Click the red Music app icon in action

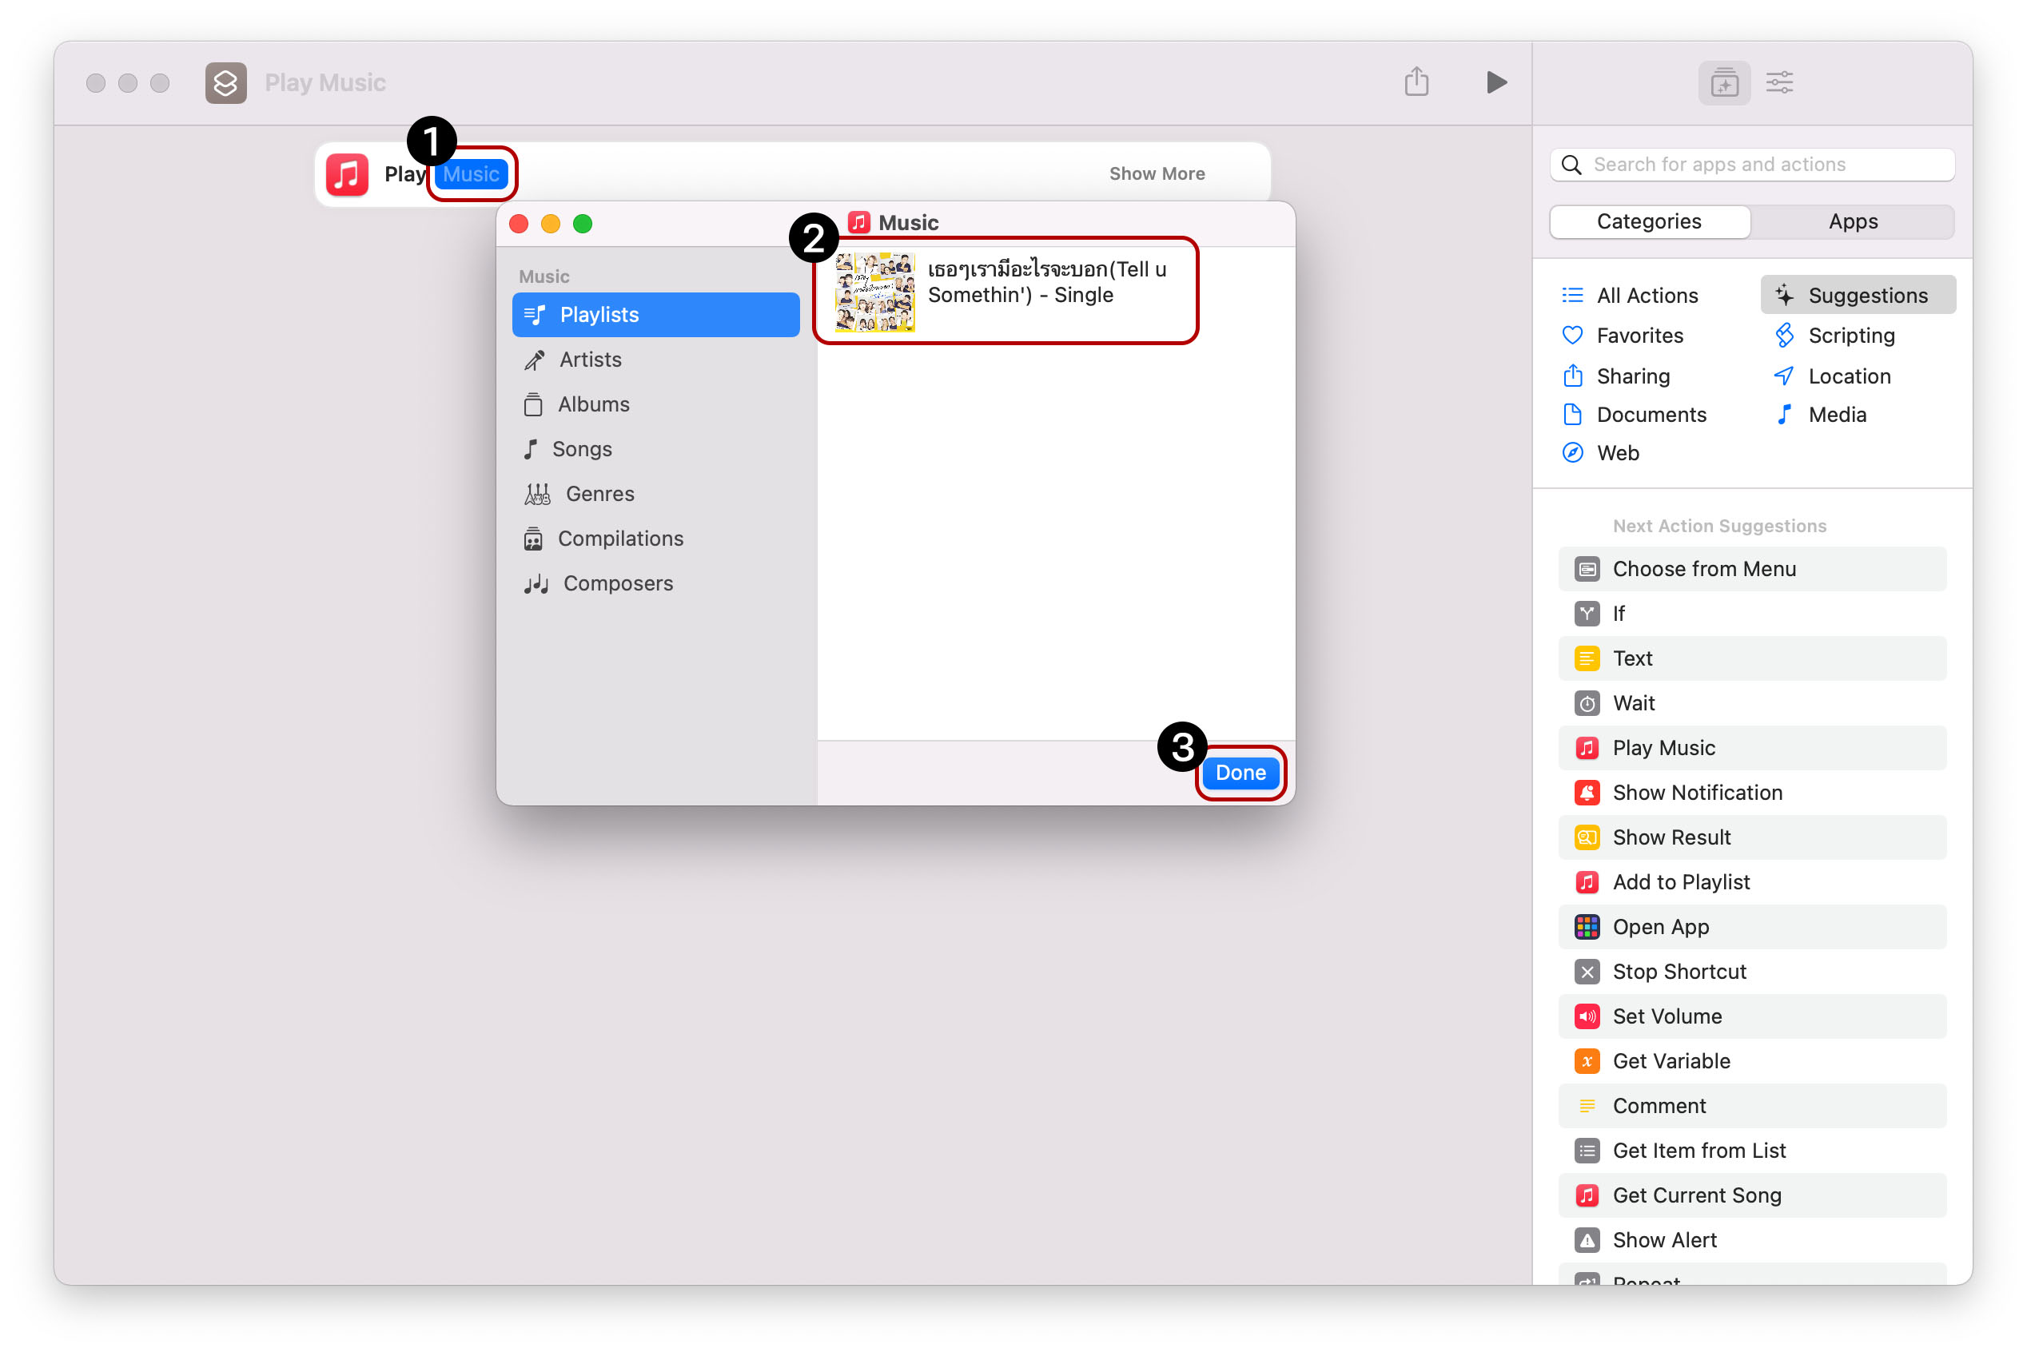347,174
